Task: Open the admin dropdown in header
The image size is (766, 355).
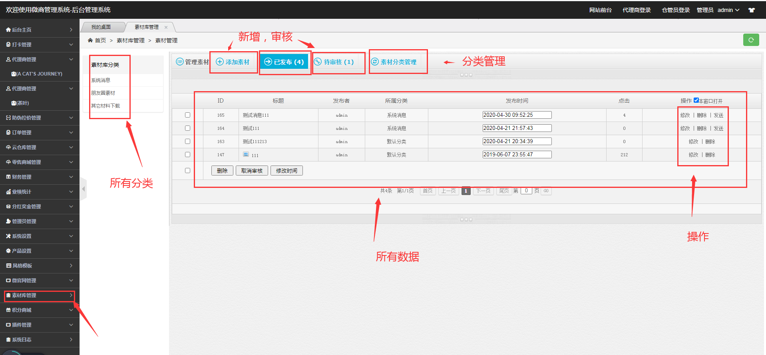Action: (x=728, y=10)
